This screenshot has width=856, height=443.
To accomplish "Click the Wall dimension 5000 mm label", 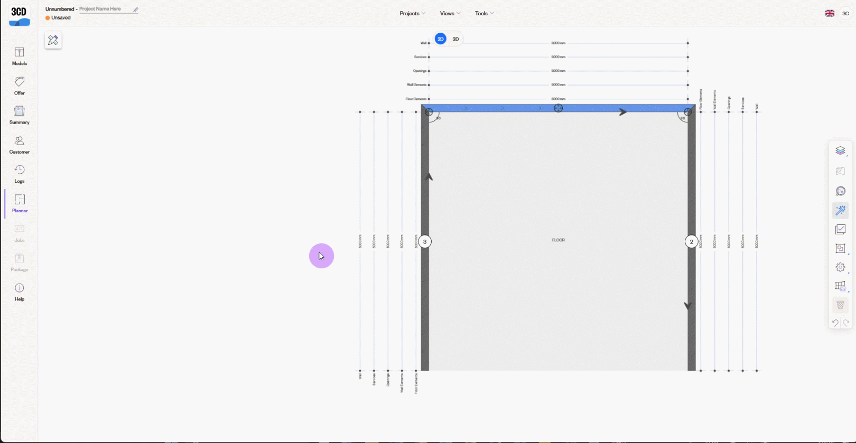I will [x=558, y=43].
